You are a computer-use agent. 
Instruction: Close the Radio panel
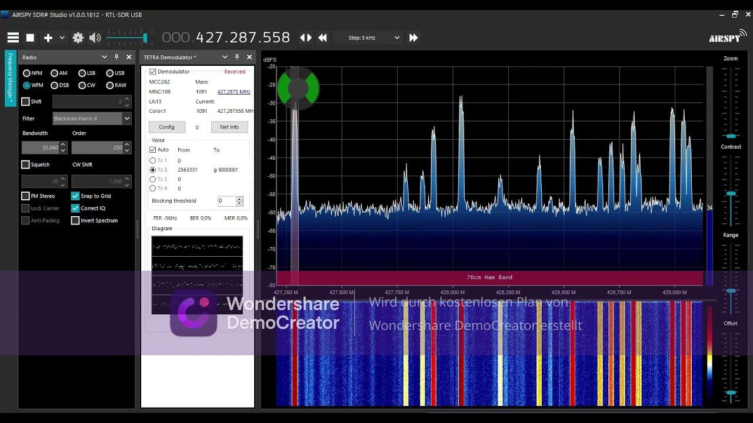pos(129,57)
